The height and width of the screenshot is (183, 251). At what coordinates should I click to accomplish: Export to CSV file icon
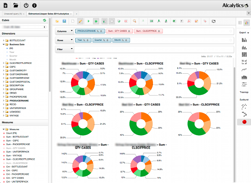[182, 21]
